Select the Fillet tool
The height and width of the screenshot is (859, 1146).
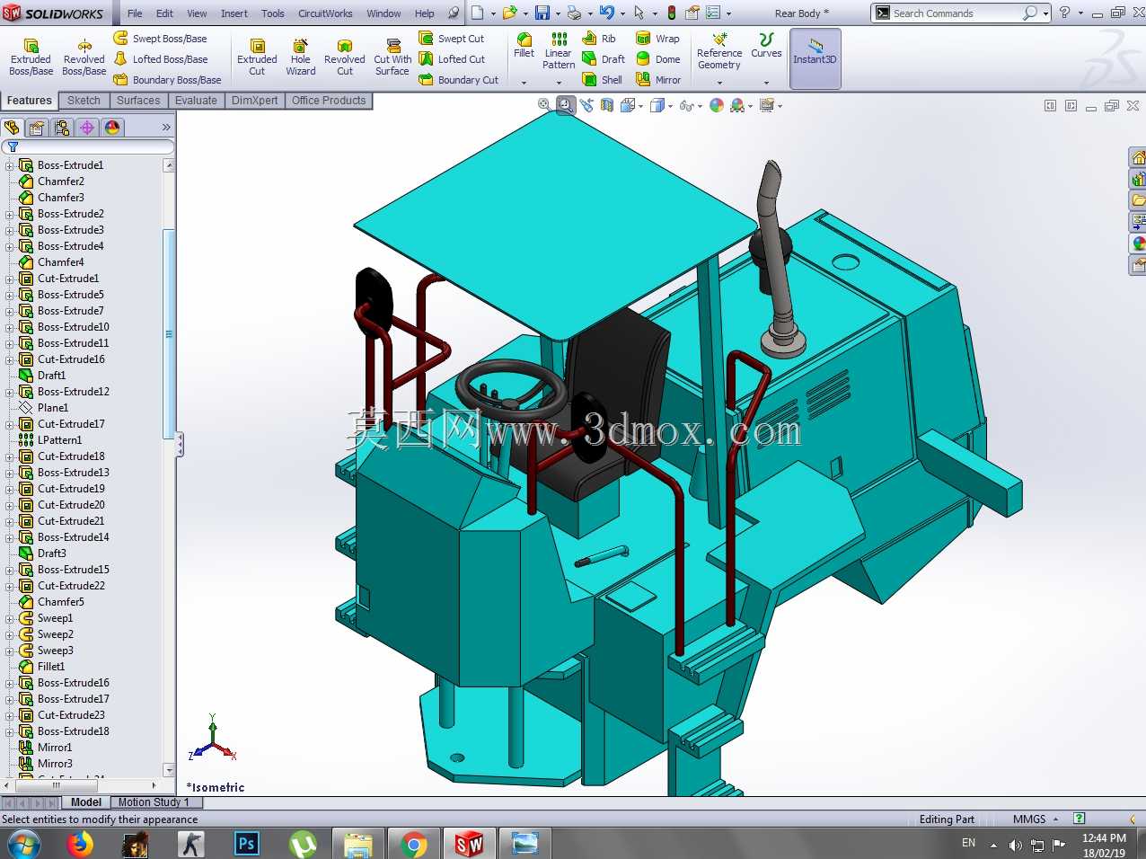point(524,45)
